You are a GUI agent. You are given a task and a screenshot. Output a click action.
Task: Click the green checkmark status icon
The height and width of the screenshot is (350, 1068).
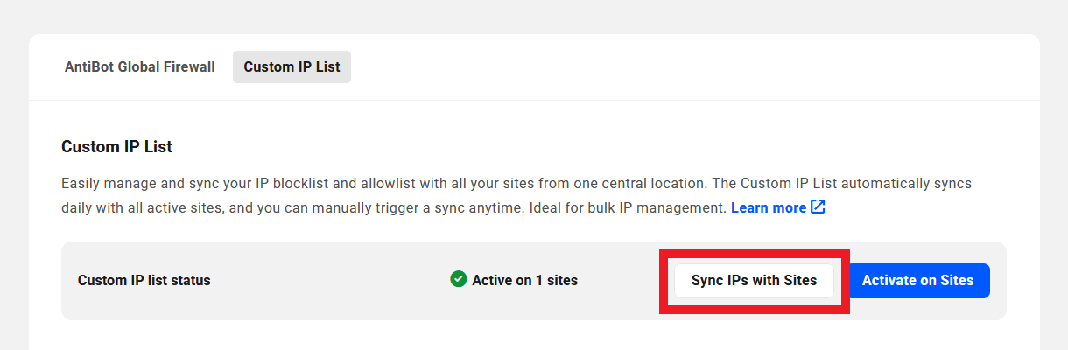tap(458, 279)
